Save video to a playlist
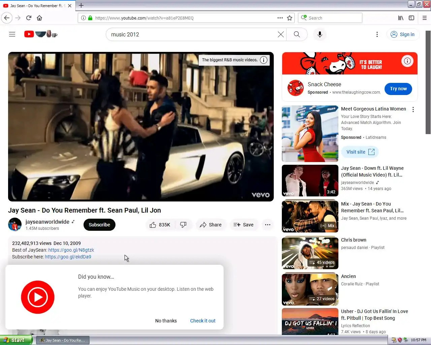 [x=244, y=225]
